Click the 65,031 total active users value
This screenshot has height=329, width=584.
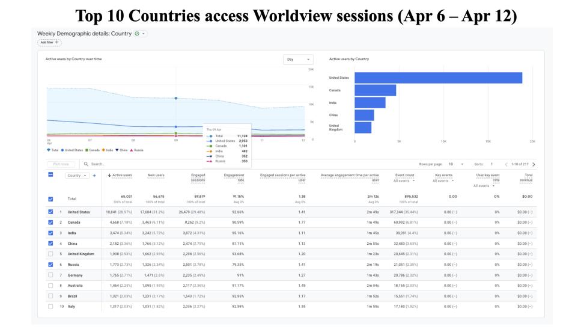pos(127,197)
